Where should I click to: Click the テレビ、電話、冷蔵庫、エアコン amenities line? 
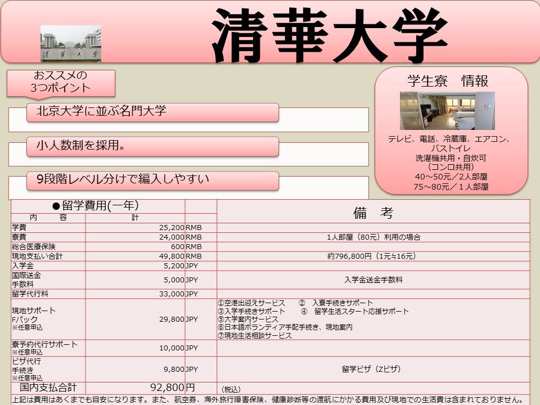(449, 139)
